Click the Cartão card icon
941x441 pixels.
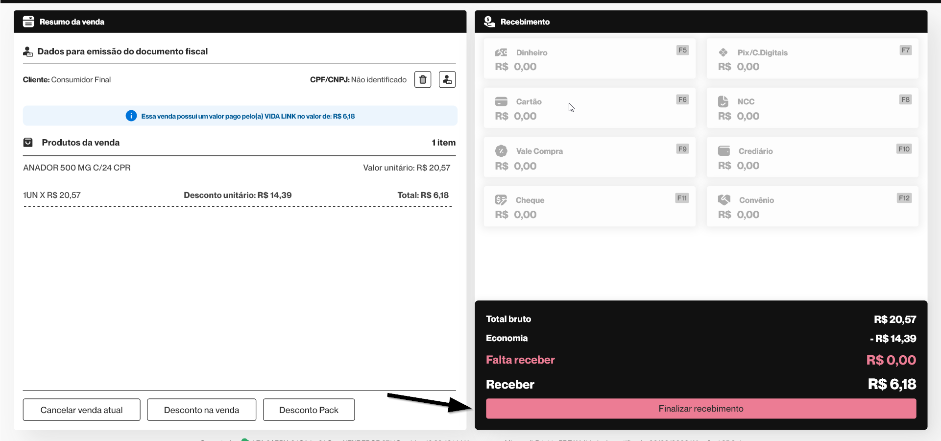tap(501, 101)
